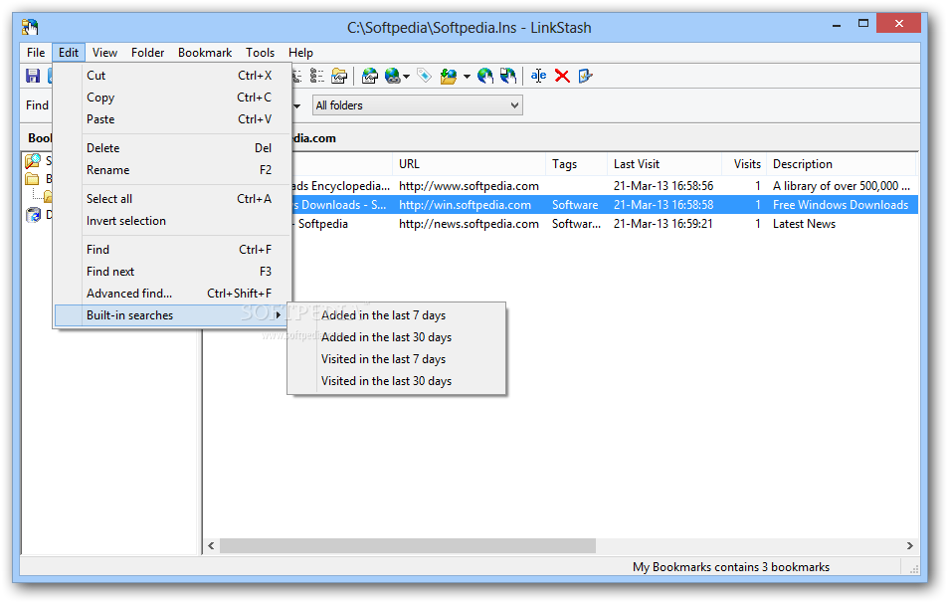Click the recycle bin tree icon
Image resolution: width=948 pixels, height=603 pixels.
(33, 215)
